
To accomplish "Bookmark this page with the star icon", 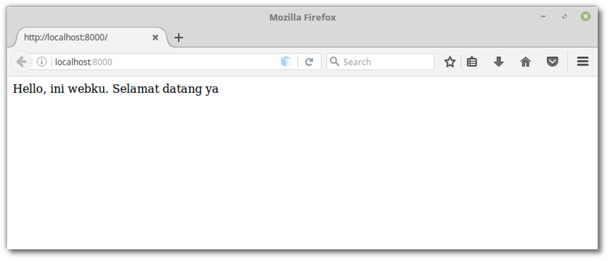I will tap(450, 62).
